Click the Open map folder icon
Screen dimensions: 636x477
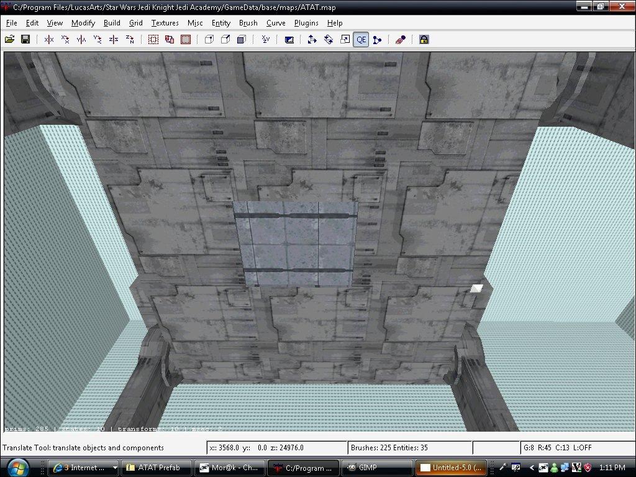9,40
